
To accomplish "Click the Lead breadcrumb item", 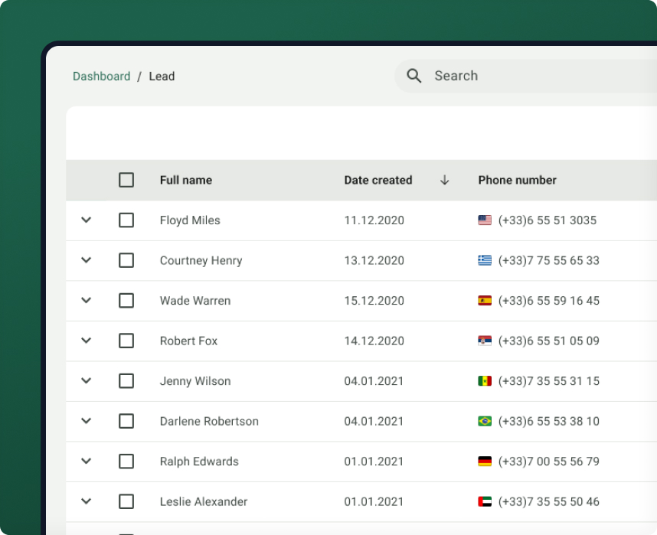I will [x=162, y=77].
